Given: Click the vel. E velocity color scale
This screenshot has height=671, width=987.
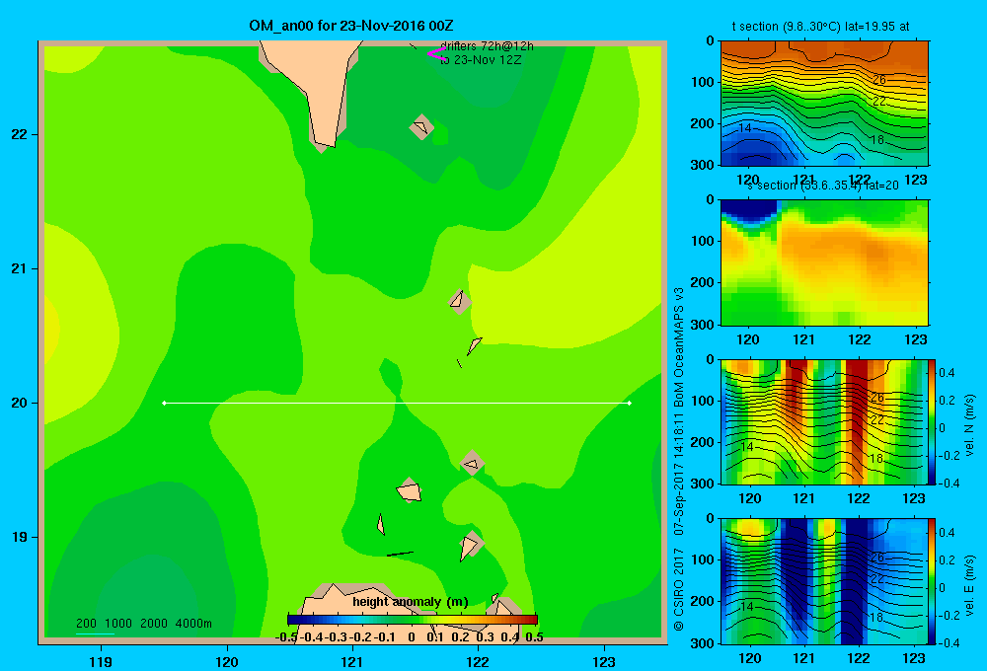Looking at the screenshot, I should (x=932, y=581).
